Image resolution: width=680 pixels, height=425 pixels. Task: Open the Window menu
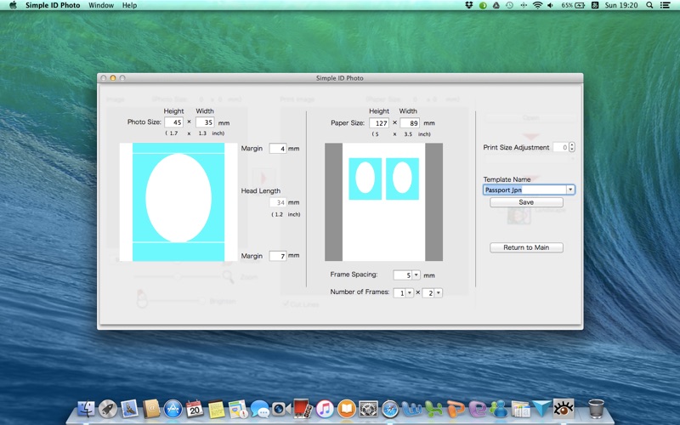pyautogui.click(x=101, y=5)
